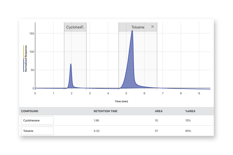233x155 pixels.
Task: Close the Toluene integration region
Action: pyautogui.click(x=152, y=27)
